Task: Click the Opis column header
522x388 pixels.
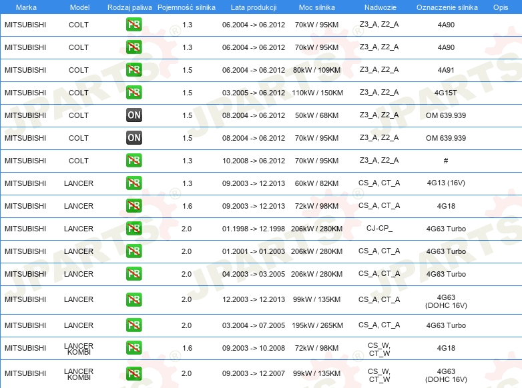Action: (501, 7)
